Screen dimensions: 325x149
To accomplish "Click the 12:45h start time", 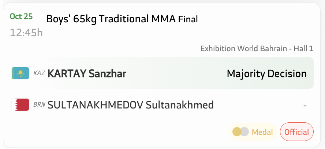I will click(x=26, y=33).
